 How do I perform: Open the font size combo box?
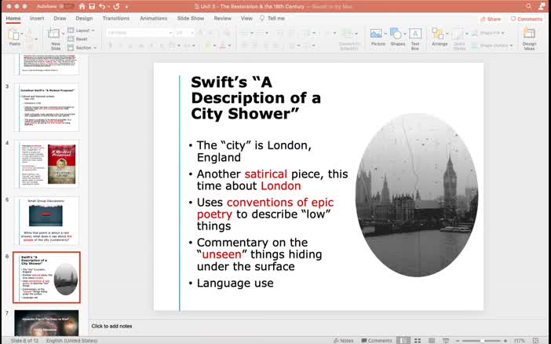184,33
